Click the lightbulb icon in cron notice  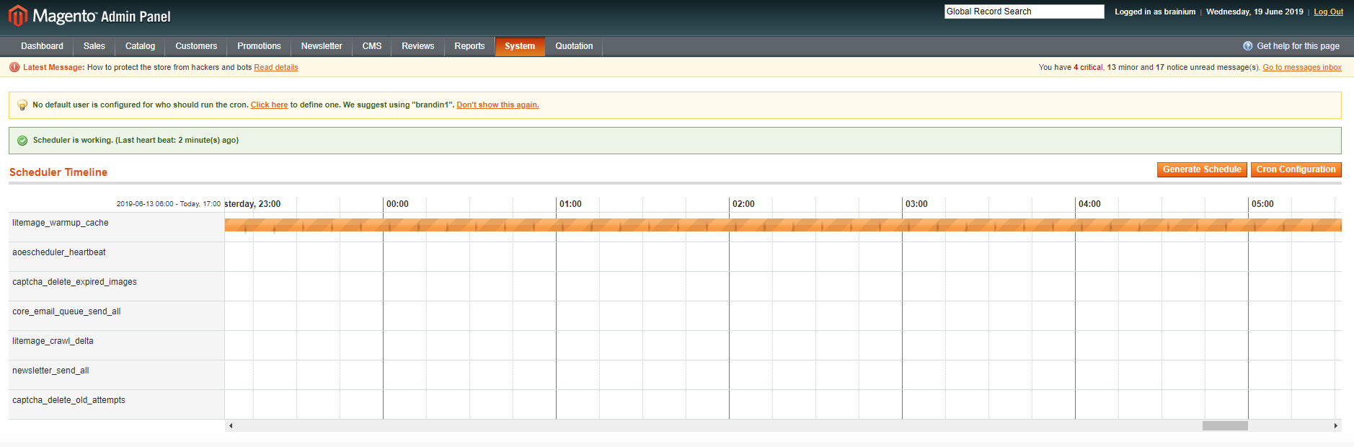[22, 105]
